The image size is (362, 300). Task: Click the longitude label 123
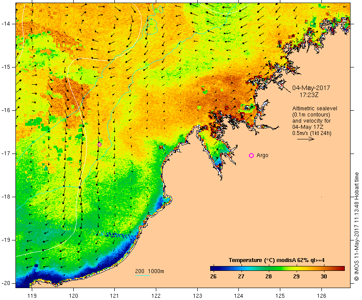(x=197, y=296)
